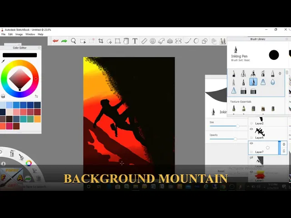Open the Brush Palette toolbar icon
Screen dimensions: 291x218
pos(222,41)
